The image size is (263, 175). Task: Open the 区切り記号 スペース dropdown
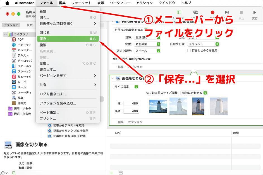tap(147, 51)
